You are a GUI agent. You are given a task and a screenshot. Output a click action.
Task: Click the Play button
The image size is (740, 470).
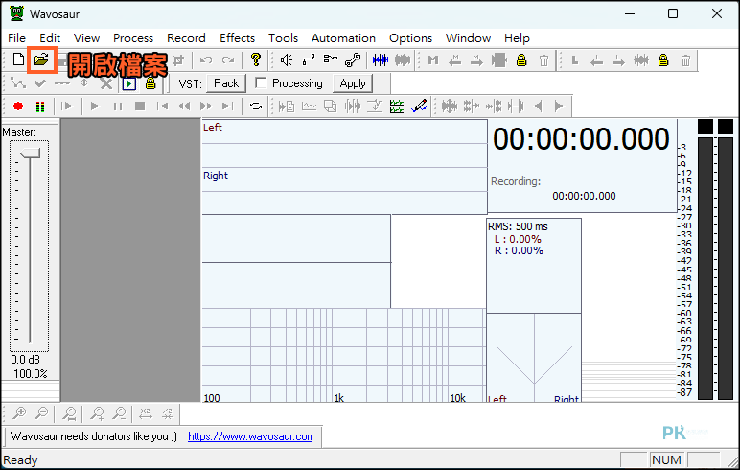[x=95, y=106]
